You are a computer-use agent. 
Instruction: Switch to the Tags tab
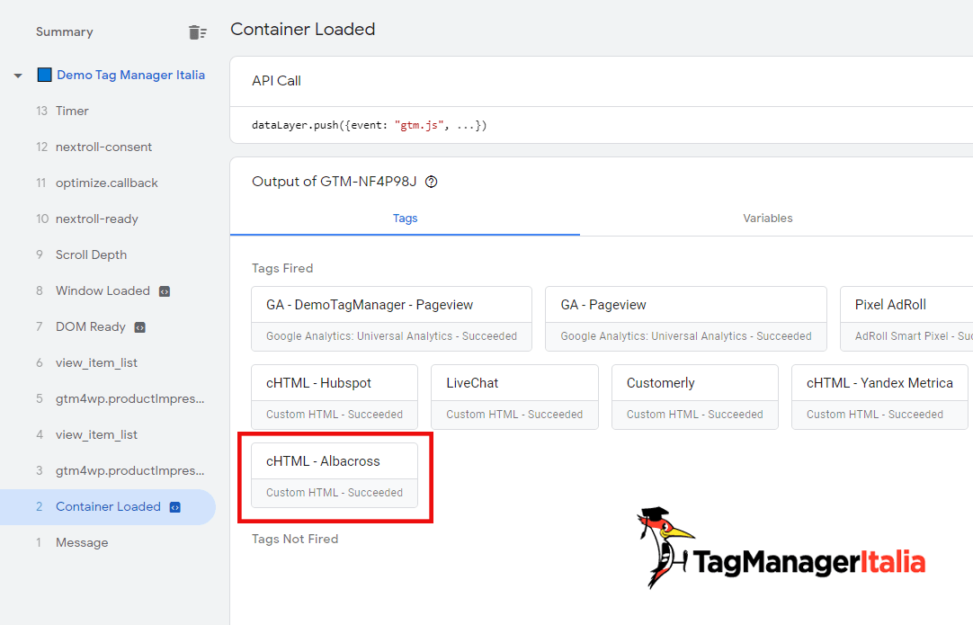click(x=405, y=219)
